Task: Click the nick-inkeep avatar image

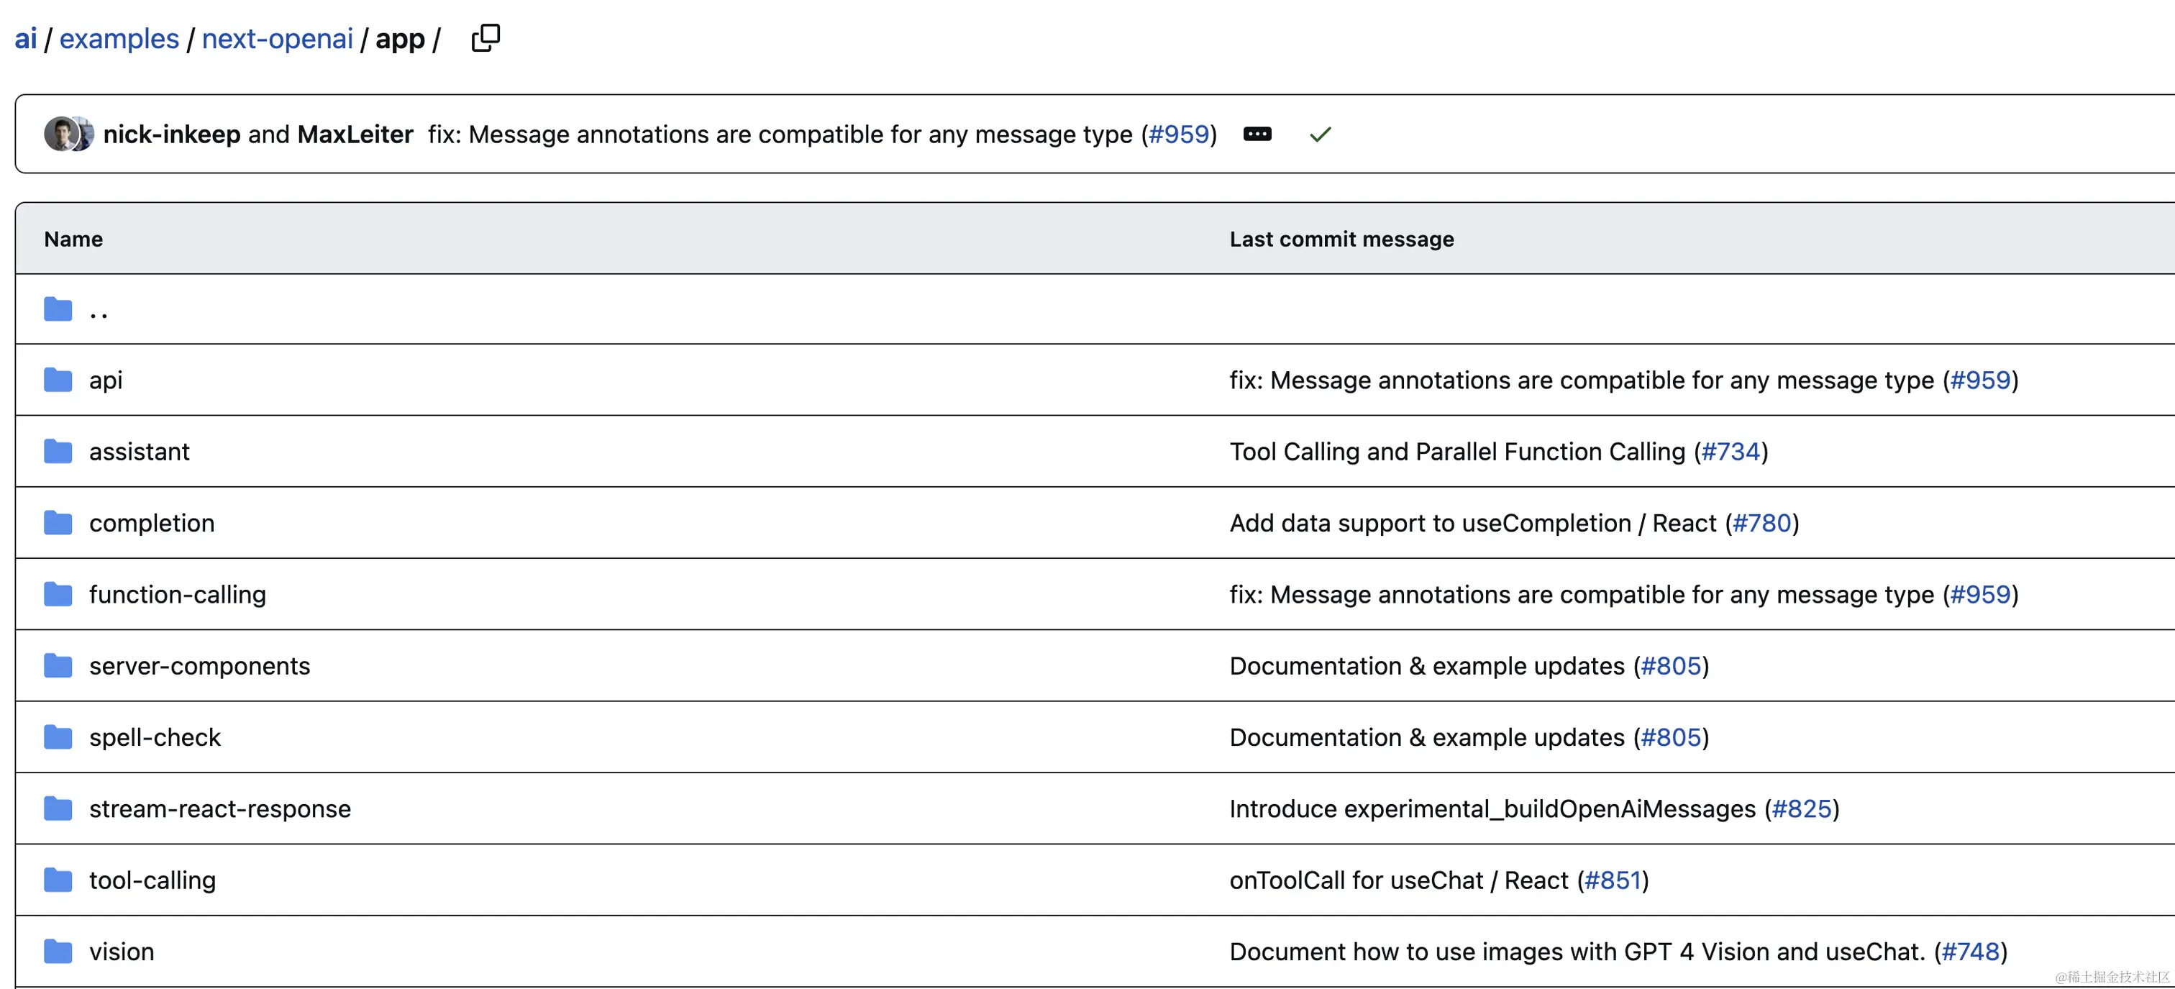Action: 61,135
